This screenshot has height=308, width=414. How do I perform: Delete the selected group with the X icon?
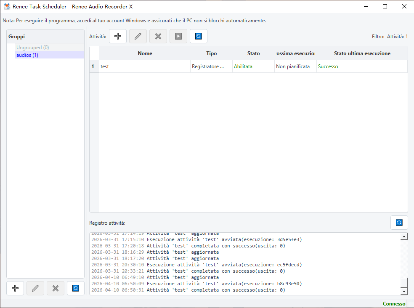56,288
